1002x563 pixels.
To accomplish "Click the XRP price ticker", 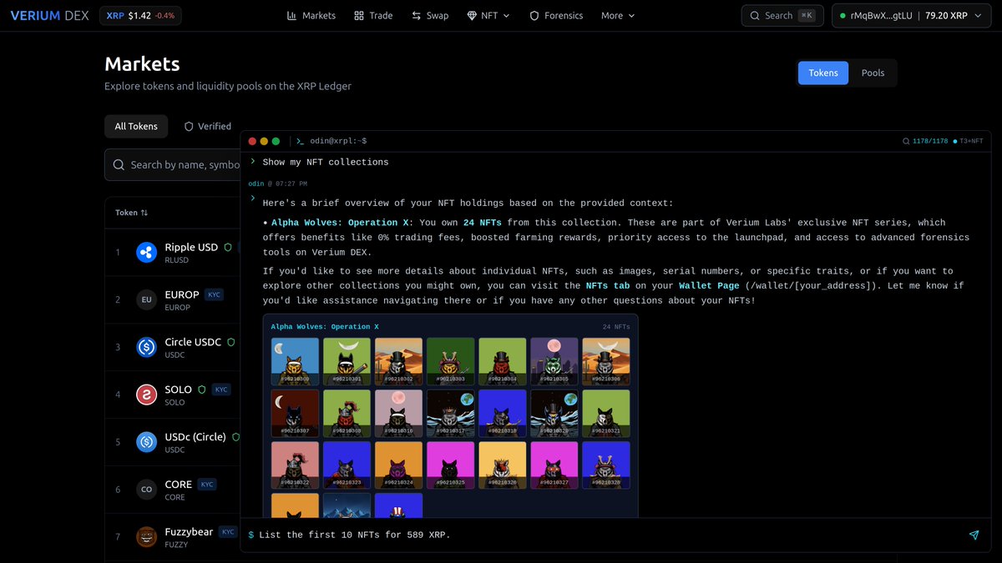I will pyautogui.click(x=140, y=15).
